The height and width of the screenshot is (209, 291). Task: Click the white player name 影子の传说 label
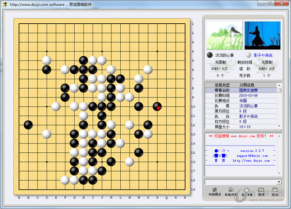tap(263, 55)
